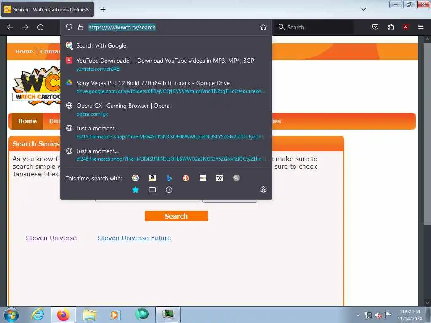Click the WCO Watch Cartoon logo
The height and width of the screenshot is (323, 431).
[x=37, y=85]
